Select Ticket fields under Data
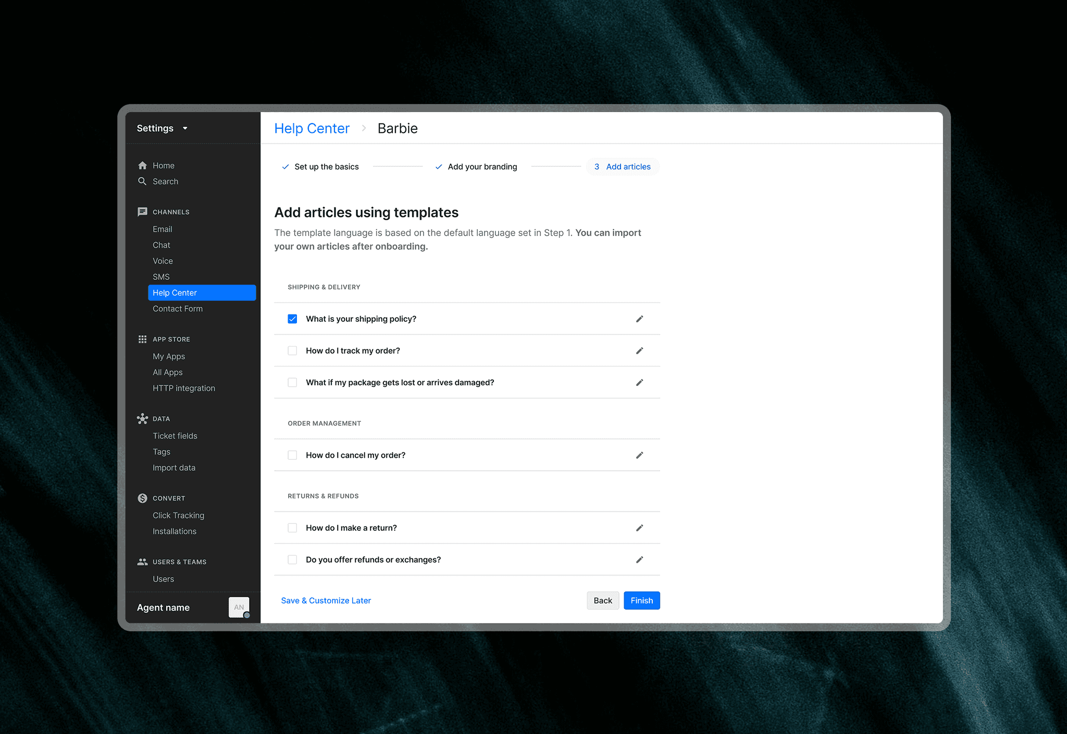The height and width of the screenshot is (734, 1067). tap(175, 436)
